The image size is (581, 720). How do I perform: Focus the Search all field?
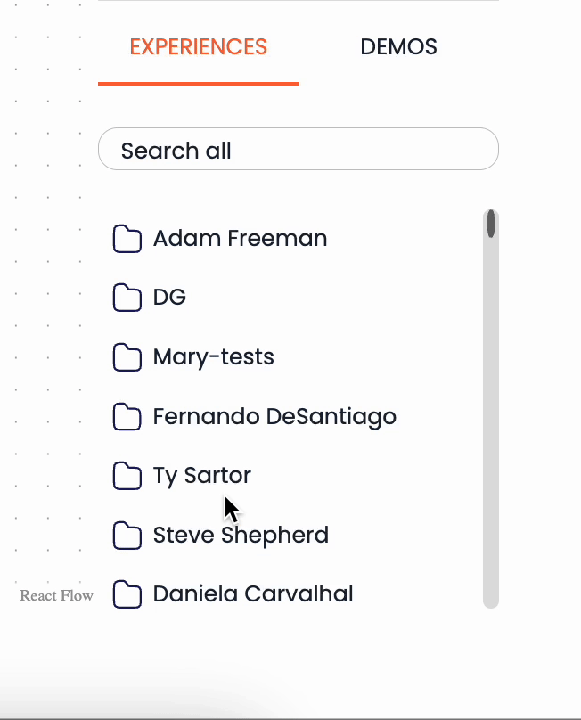[x=299, y=149]
